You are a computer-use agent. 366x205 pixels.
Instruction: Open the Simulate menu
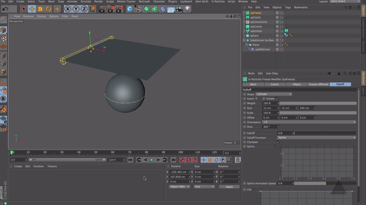[x=86, y=2]
